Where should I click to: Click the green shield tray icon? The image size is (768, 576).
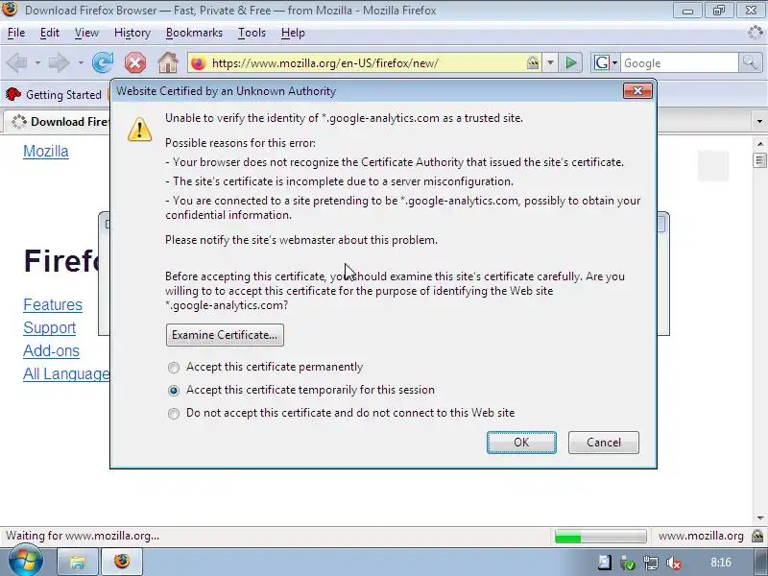[628, 564]
